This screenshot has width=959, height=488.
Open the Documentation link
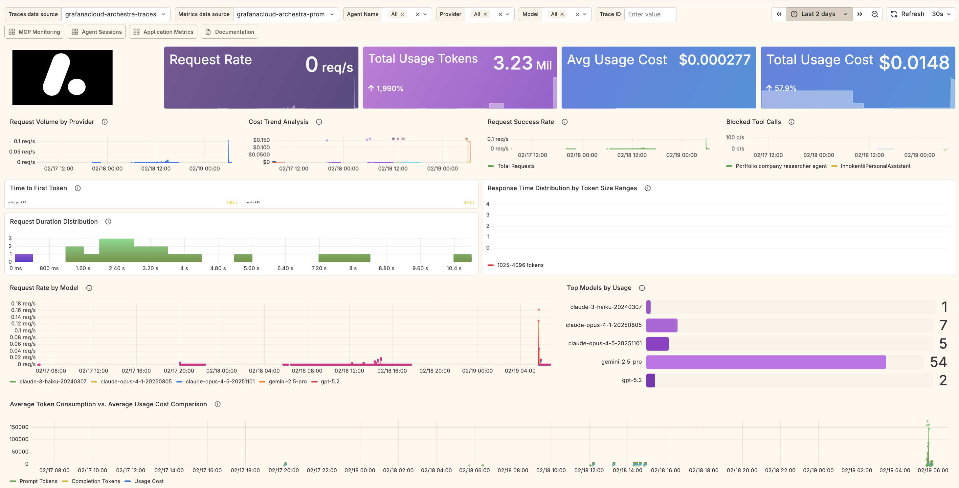(230, 32)
